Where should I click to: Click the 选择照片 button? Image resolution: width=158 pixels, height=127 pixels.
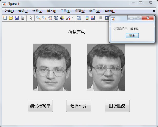click(79, 106)
